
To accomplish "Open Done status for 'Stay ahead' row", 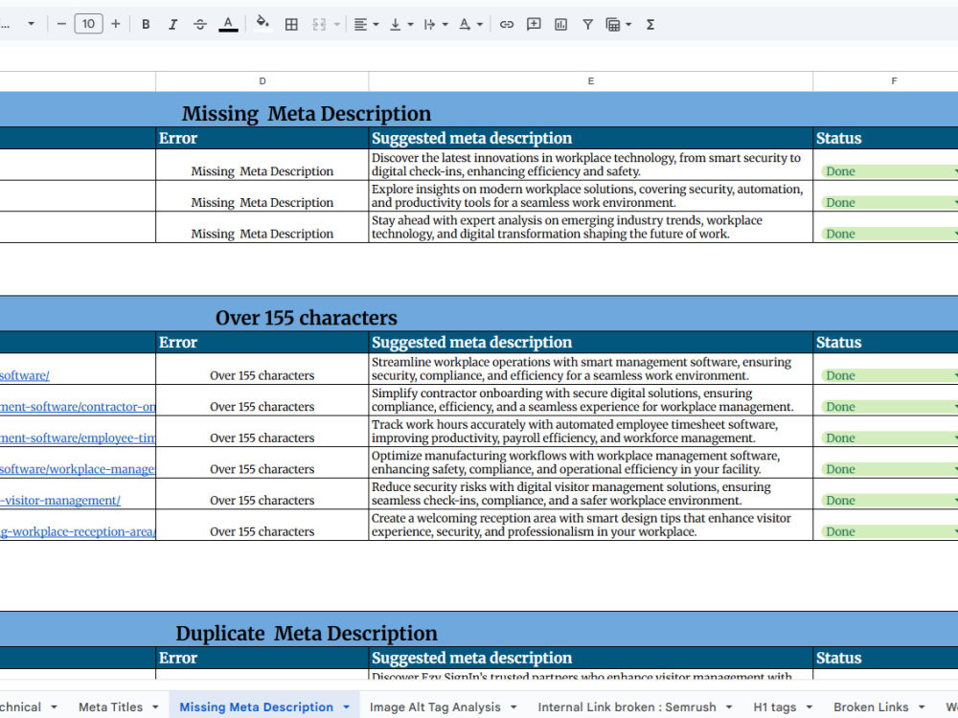I will [x=889, y=234].
